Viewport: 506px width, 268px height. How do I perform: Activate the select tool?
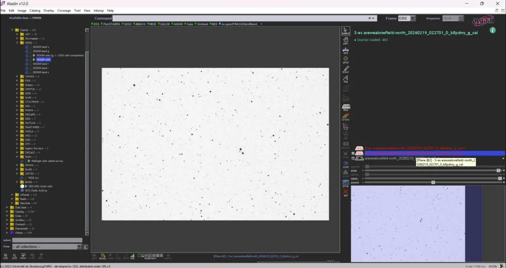[x=346, y=31]
